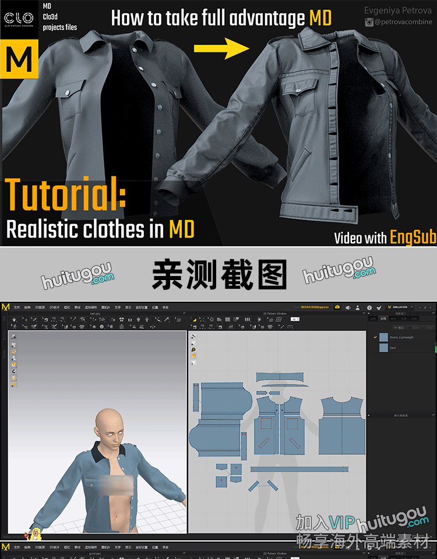Select Transform Pattern tool in 2D toolbar
The width and height of the screenshot is (437, 559).
202,320
